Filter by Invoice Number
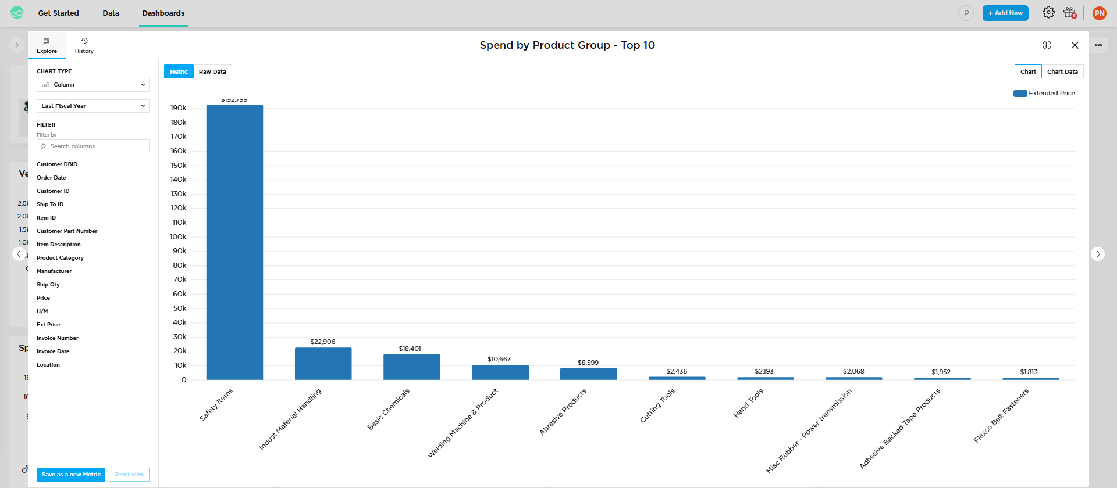Screen dimensions: 1117x488 tap(58, 338)
